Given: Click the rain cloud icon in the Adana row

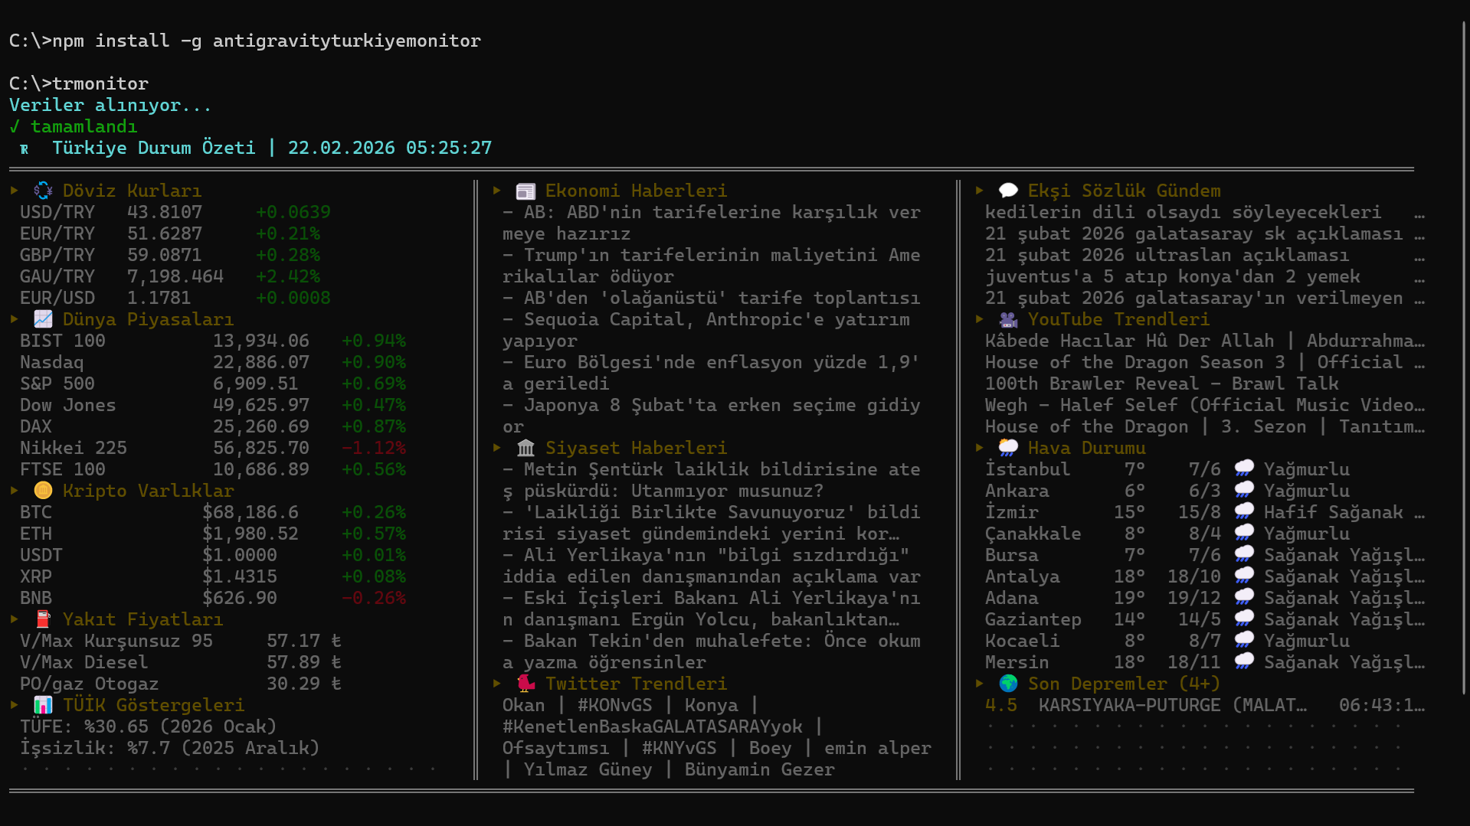Looking at the screenshot, I should point(1244,598).
